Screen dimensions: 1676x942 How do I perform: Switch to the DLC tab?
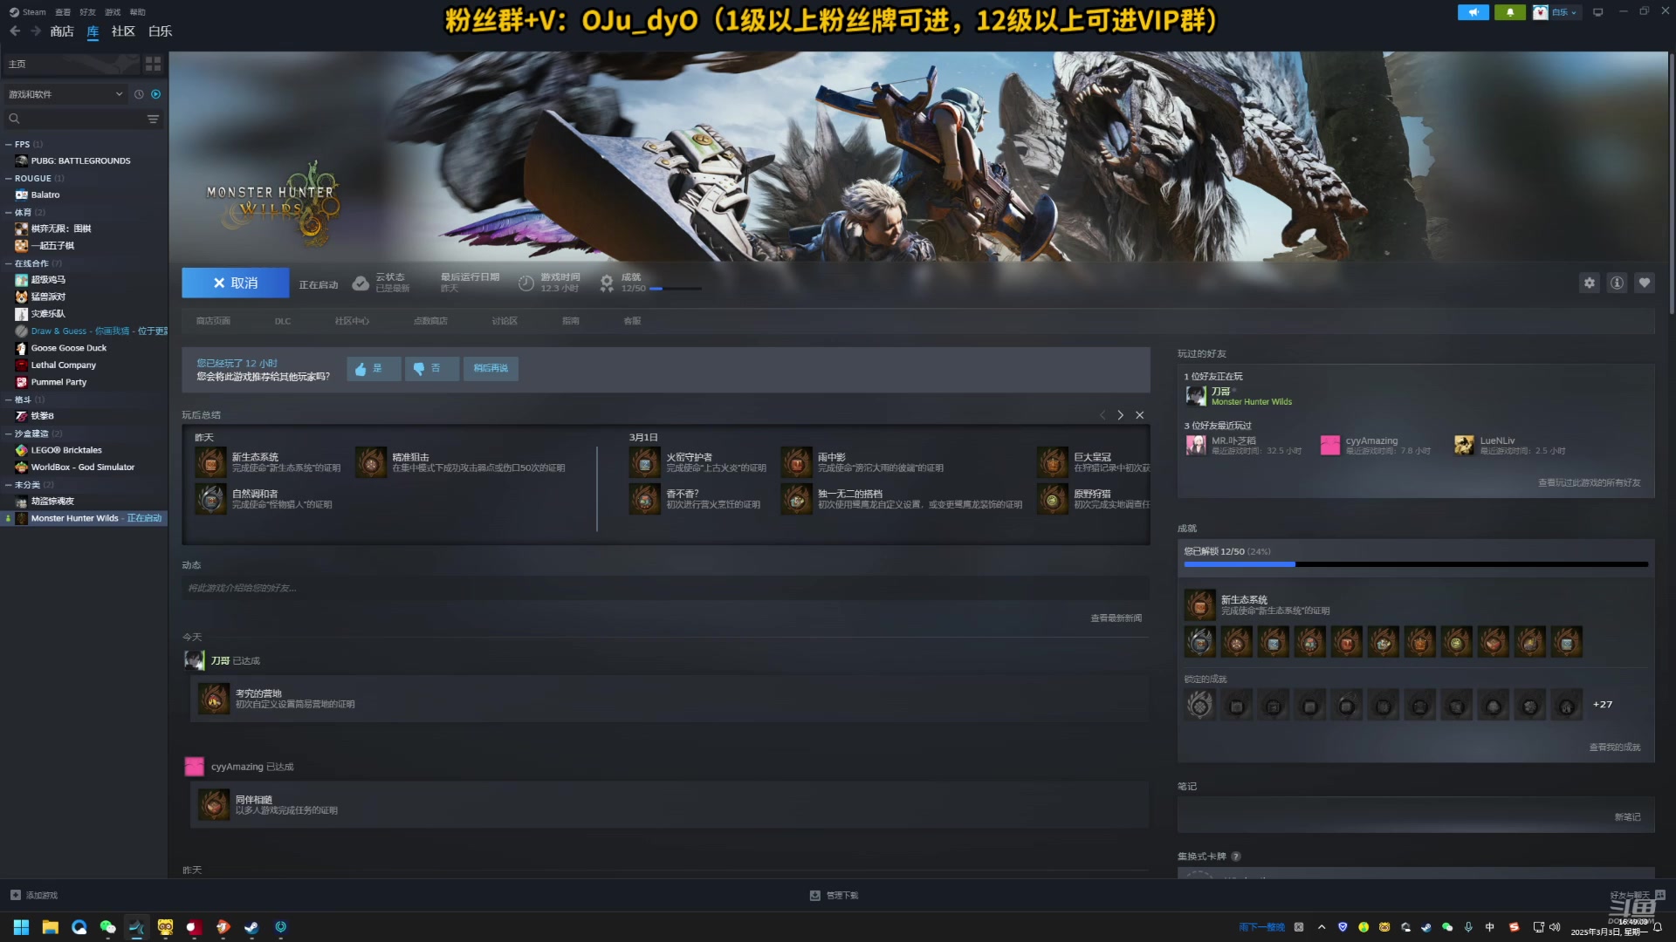pyautogui.click(x=282, y=320)
